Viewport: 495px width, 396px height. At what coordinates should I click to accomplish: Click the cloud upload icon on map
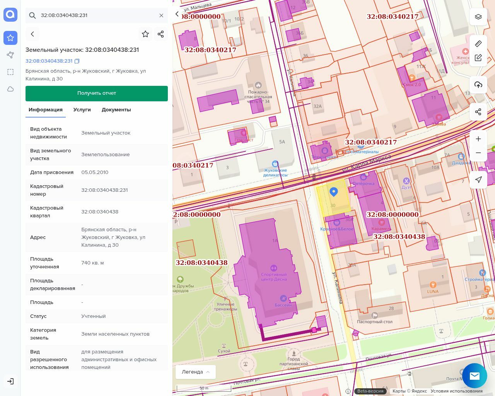click(478, 85)
